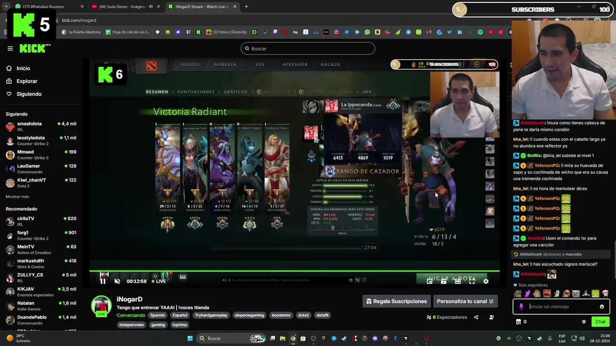Select the Tryhardgameplay tag
The image size is (616, 346).
pos(211,315)
